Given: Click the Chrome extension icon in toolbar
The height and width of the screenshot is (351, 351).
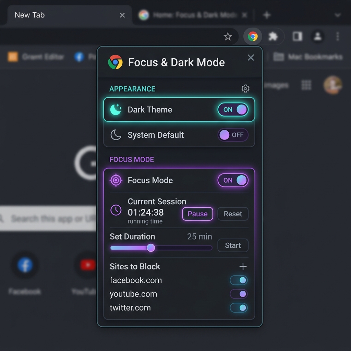Looking at the screenshot, I should pos(253,36).
